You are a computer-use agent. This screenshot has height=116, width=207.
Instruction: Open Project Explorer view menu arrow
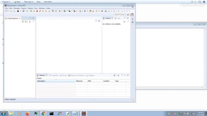point(34,22)
